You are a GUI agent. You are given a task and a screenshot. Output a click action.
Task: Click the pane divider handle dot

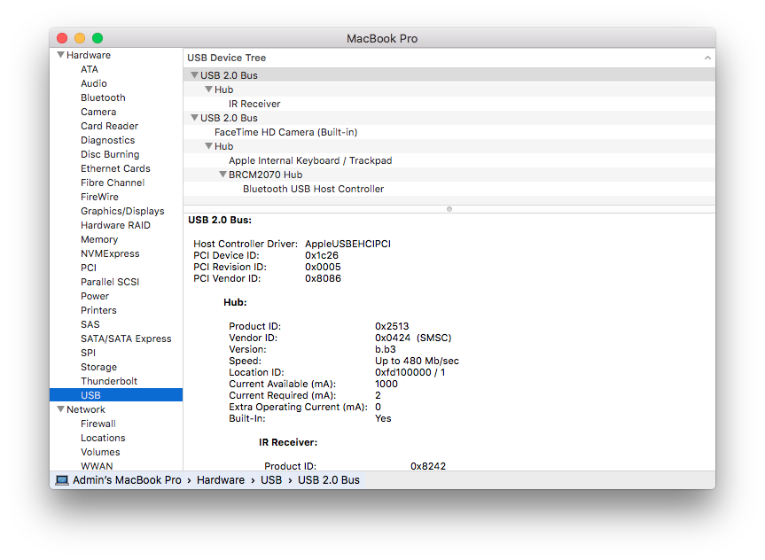pyautogui.click(x=449, y=209)
